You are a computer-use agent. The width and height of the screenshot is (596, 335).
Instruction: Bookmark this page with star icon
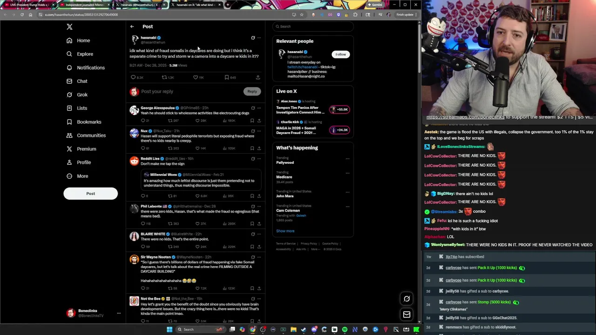(301, 14)
